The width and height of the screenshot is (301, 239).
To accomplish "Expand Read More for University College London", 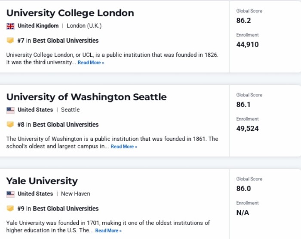I will click(91, 63).
